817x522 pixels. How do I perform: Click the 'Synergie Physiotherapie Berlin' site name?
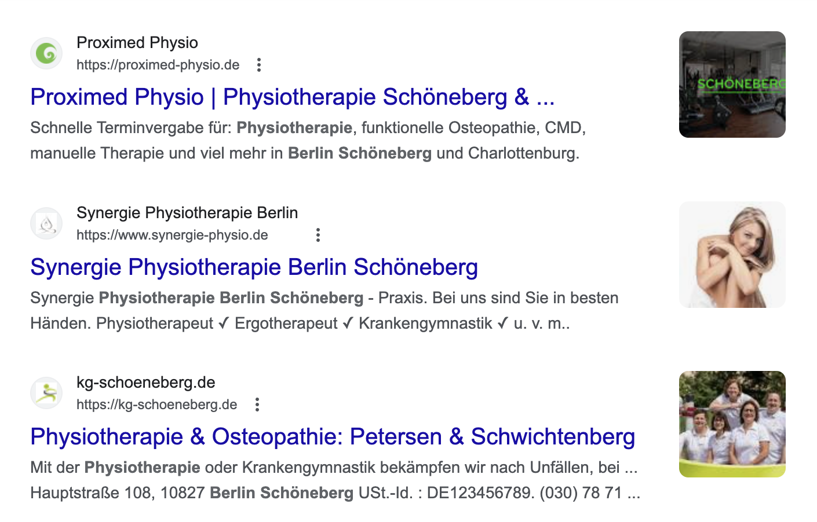[x=187, y=213]
